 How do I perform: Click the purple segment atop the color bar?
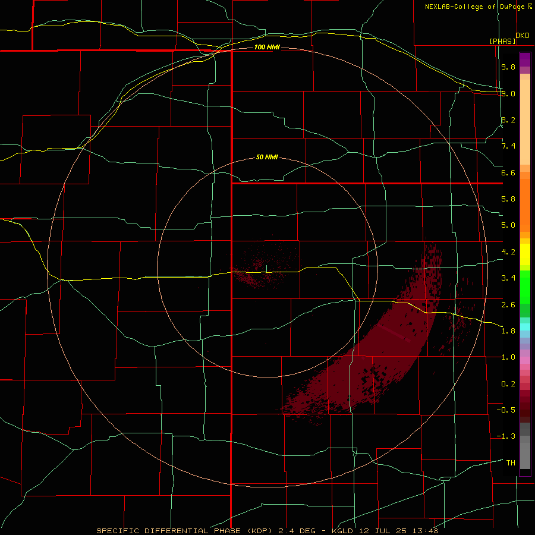(525, 59)
